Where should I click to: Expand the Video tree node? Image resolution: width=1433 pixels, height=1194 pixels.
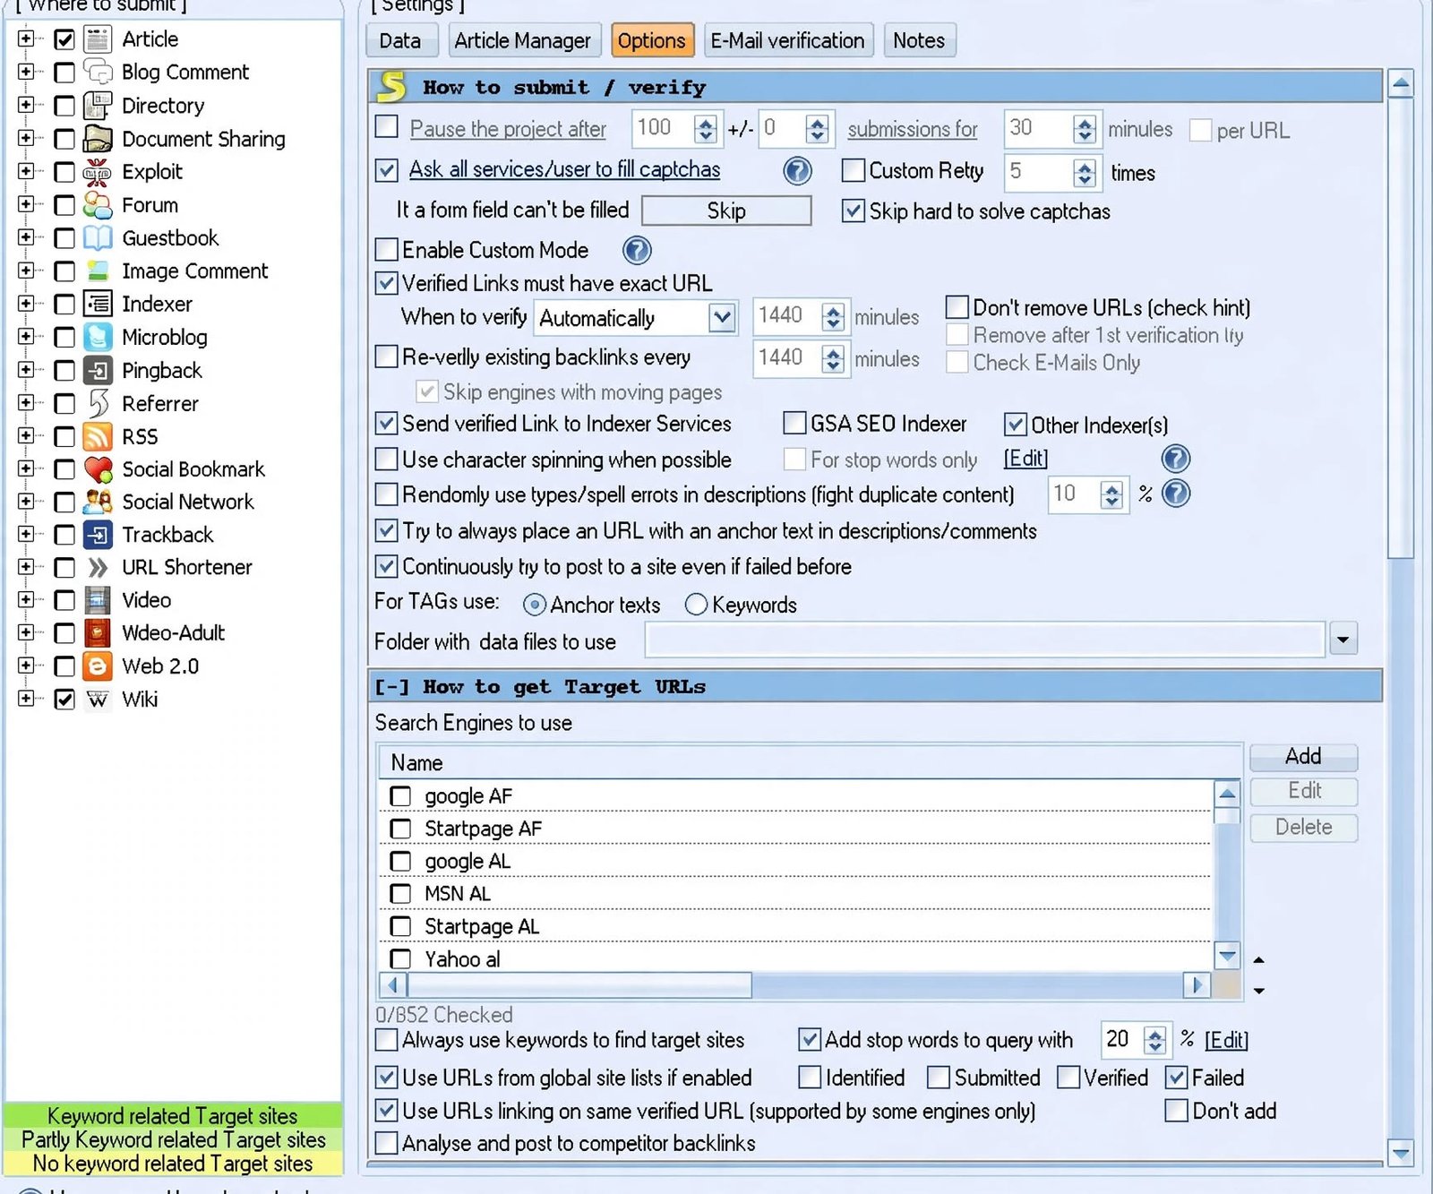click(x=25, y=599)
